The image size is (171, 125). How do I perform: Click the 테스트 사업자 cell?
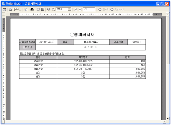[x=91, y=42]
